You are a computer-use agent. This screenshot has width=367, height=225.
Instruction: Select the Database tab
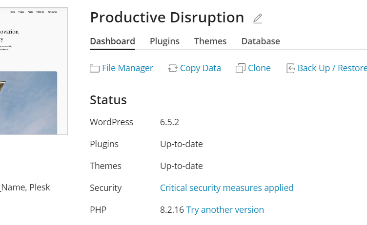tap(261, 41)
